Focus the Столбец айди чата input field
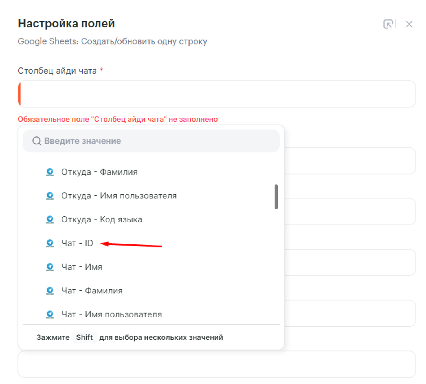Screen dimensions: 426x384 click(217, 94)
